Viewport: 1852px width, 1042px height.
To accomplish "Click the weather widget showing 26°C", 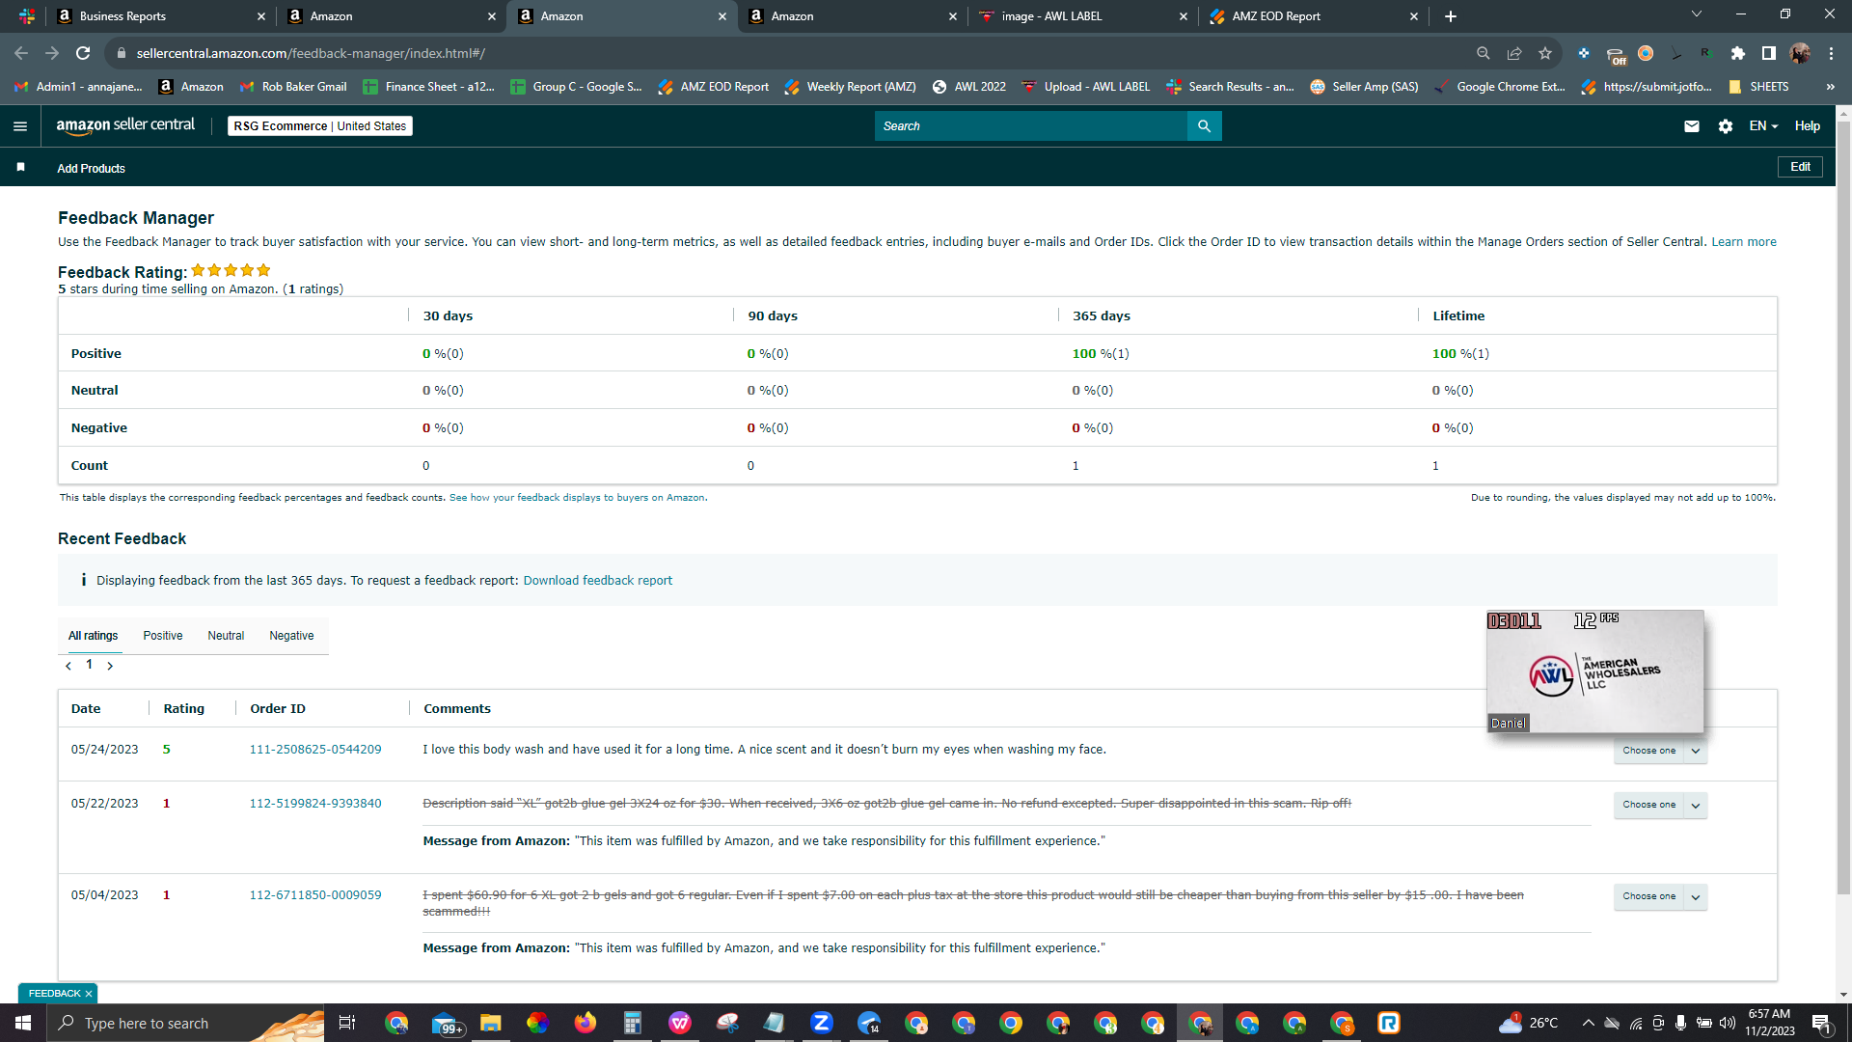I will [1528, 1023].
